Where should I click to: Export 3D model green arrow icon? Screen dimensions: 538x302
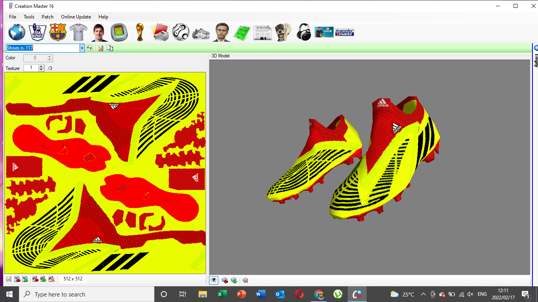tap(234, 280)
